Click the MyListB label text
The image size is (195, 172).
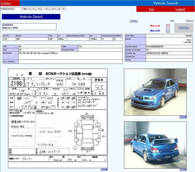click(155, 31)
